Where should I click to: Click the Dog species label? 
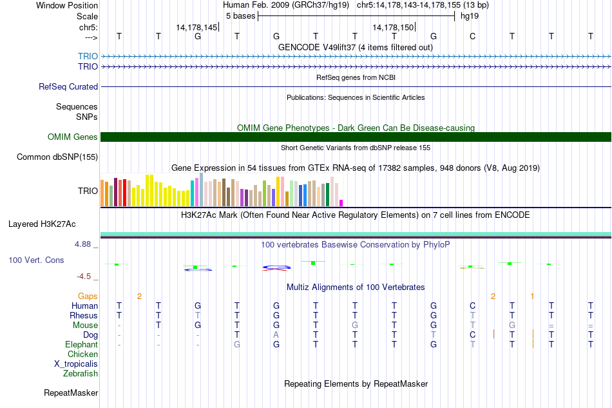pos(91,335)
